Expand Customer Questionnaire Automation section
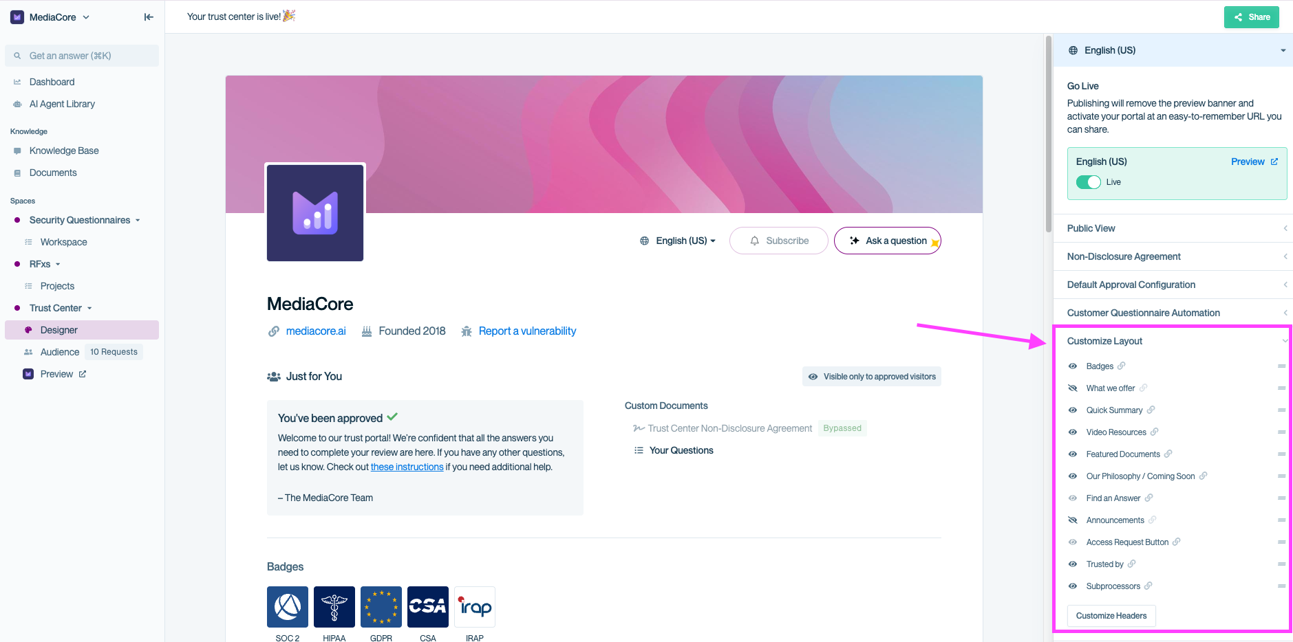The width and height of the screenshot is (1293, 642). (1173, 313)
